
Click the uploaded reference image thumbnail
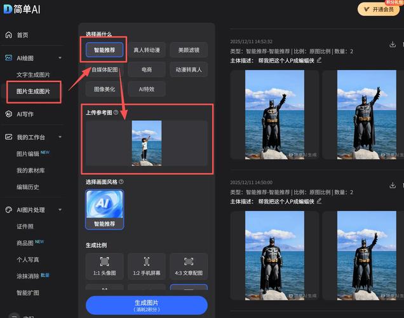[147, 143]
